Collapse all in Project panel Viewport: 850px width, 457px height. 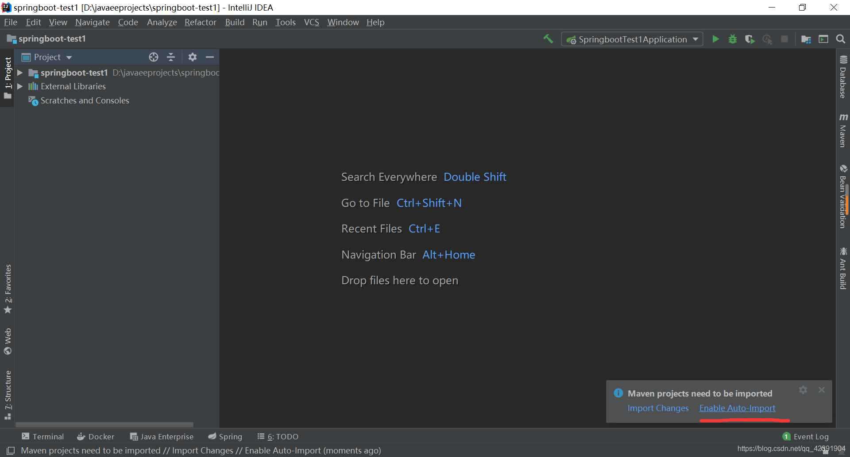coord(171,57)
